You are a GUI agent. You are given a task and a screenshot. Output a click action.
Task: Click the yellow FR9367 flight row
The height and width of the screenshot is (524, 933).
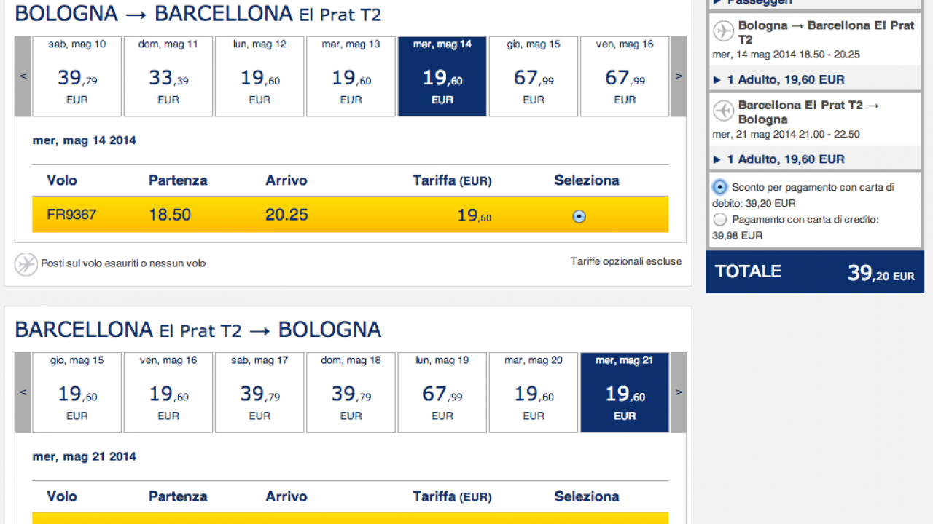tap(350, 215)
